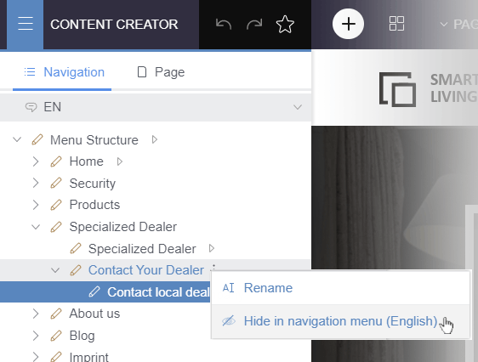Select the Security tree item
478x362 pixels.
(93, 184)
